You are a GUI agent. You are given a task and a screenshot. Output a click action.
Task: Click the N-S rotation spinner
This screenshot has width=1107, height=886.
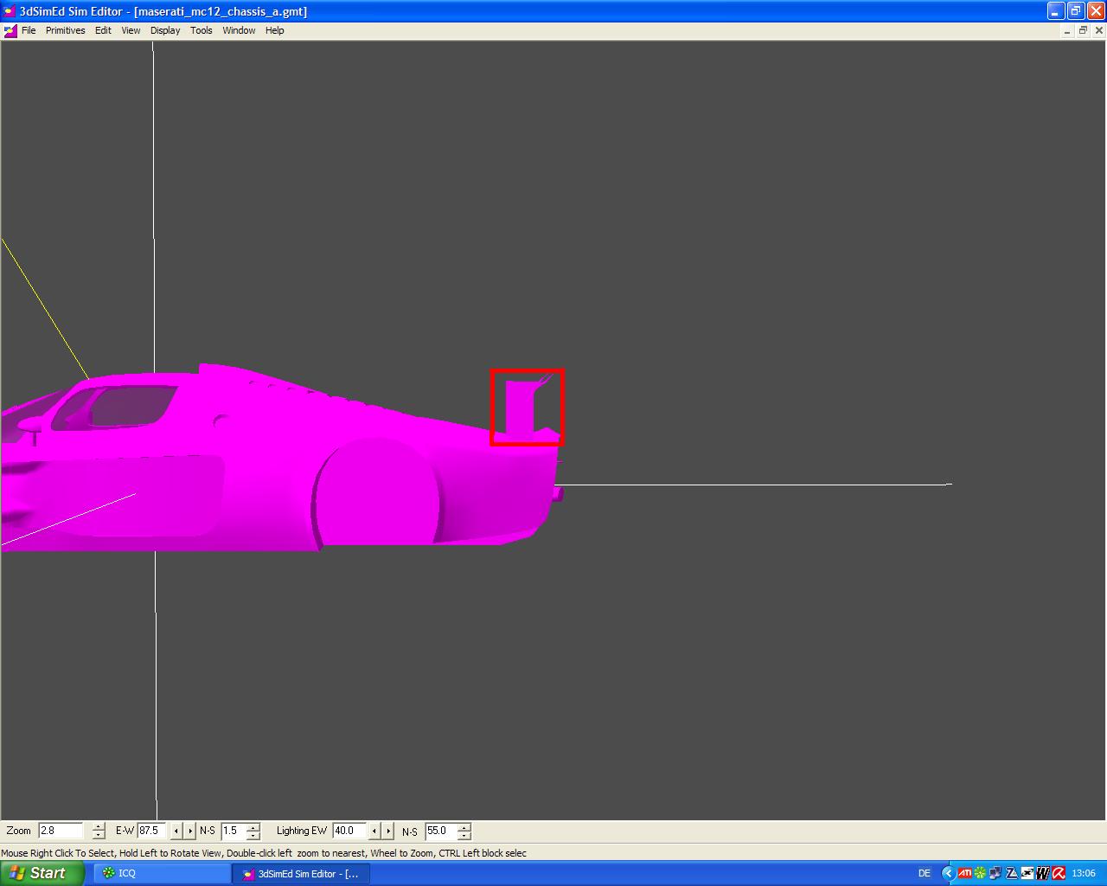point(253,831)
